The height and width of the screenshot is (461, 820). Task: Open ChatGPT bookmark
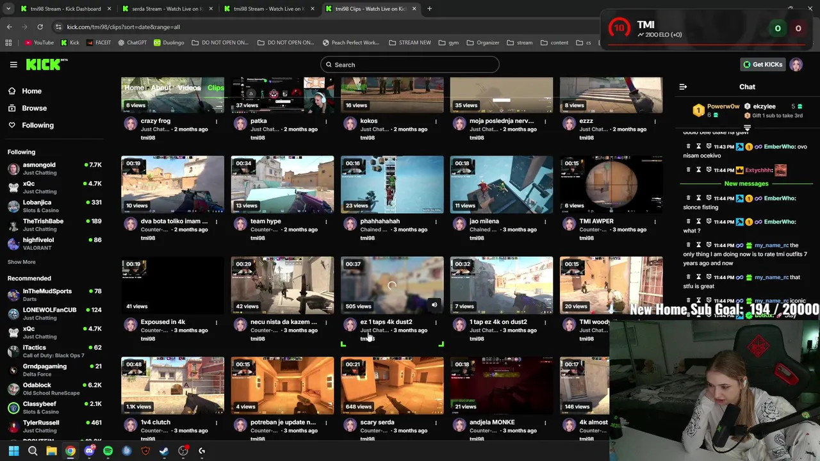132,43
